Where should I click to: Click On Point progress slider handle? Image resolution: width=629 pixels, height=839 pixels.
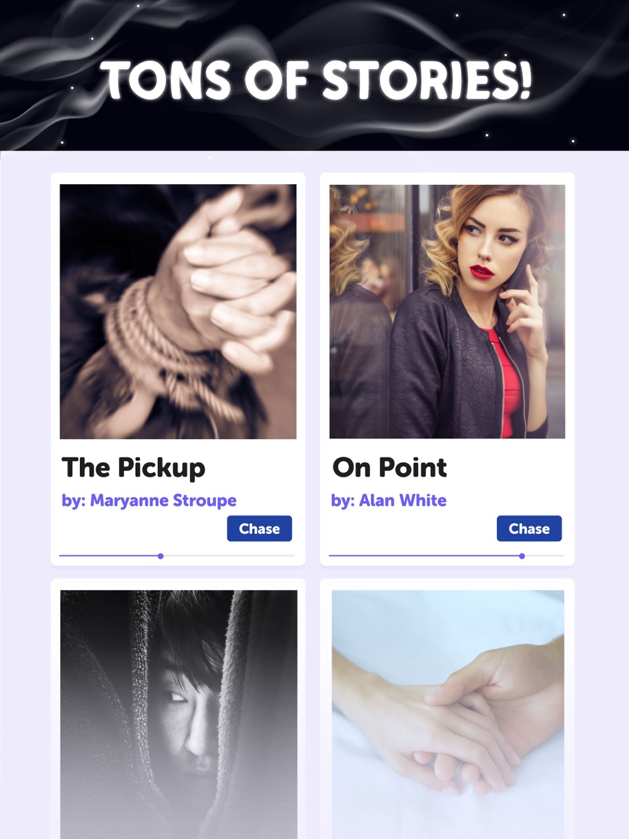[x=522, y=556]
